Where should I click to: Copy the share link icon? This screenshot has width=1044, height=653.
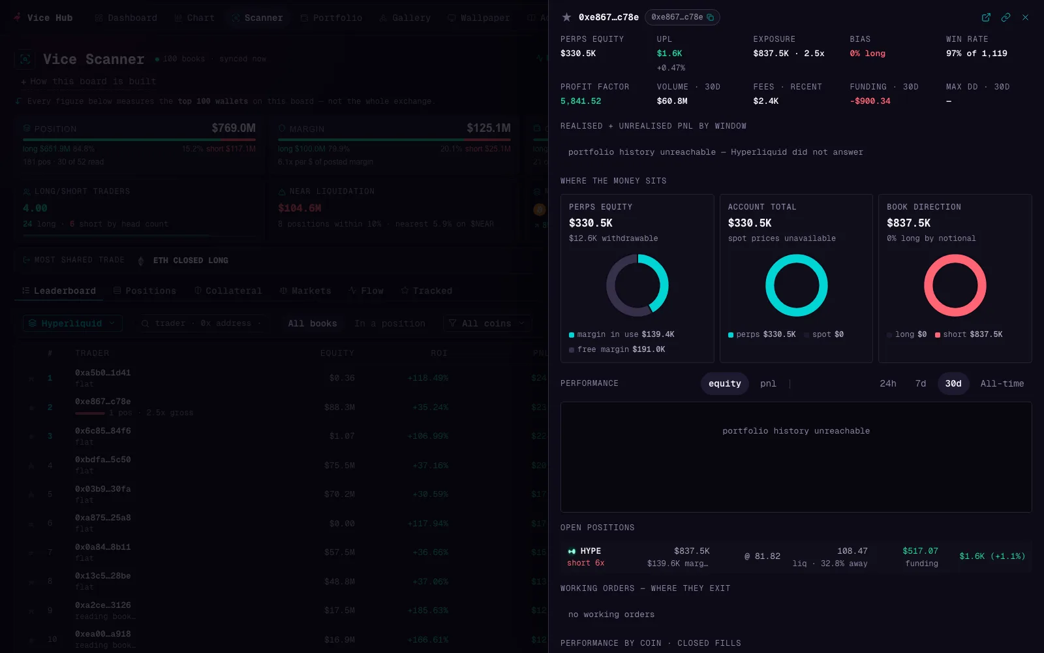(1006, 18)
